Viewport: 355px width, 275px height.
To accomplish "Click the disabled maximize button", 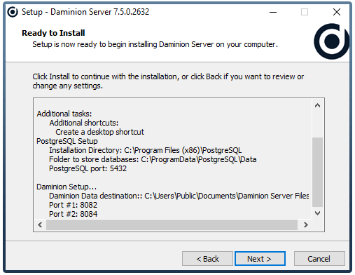I will click(305, 12).
